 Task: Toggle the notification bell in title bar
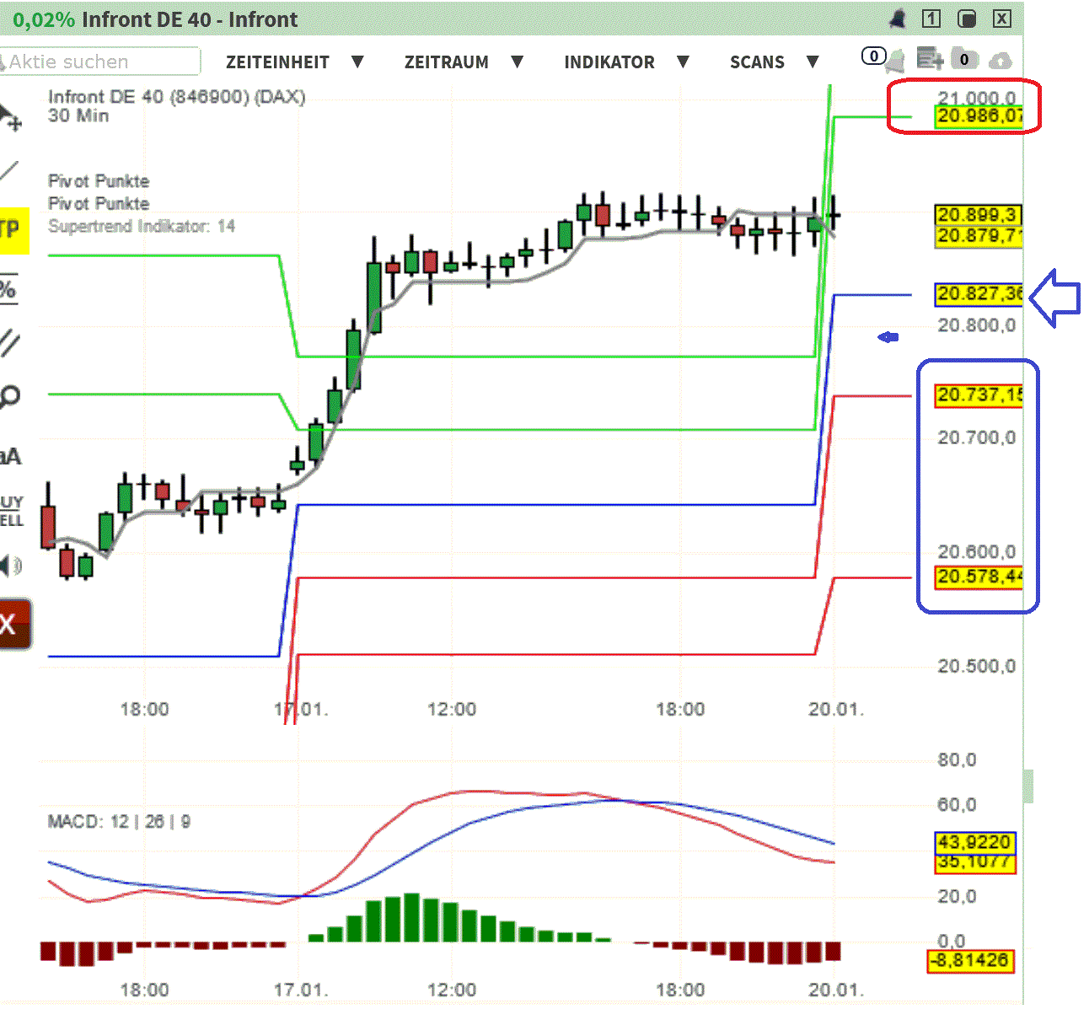click(x=896, y=19)
